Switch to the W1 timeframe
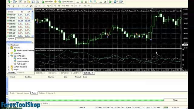Viewport: 194px width, 109px height. coord(85,6)
